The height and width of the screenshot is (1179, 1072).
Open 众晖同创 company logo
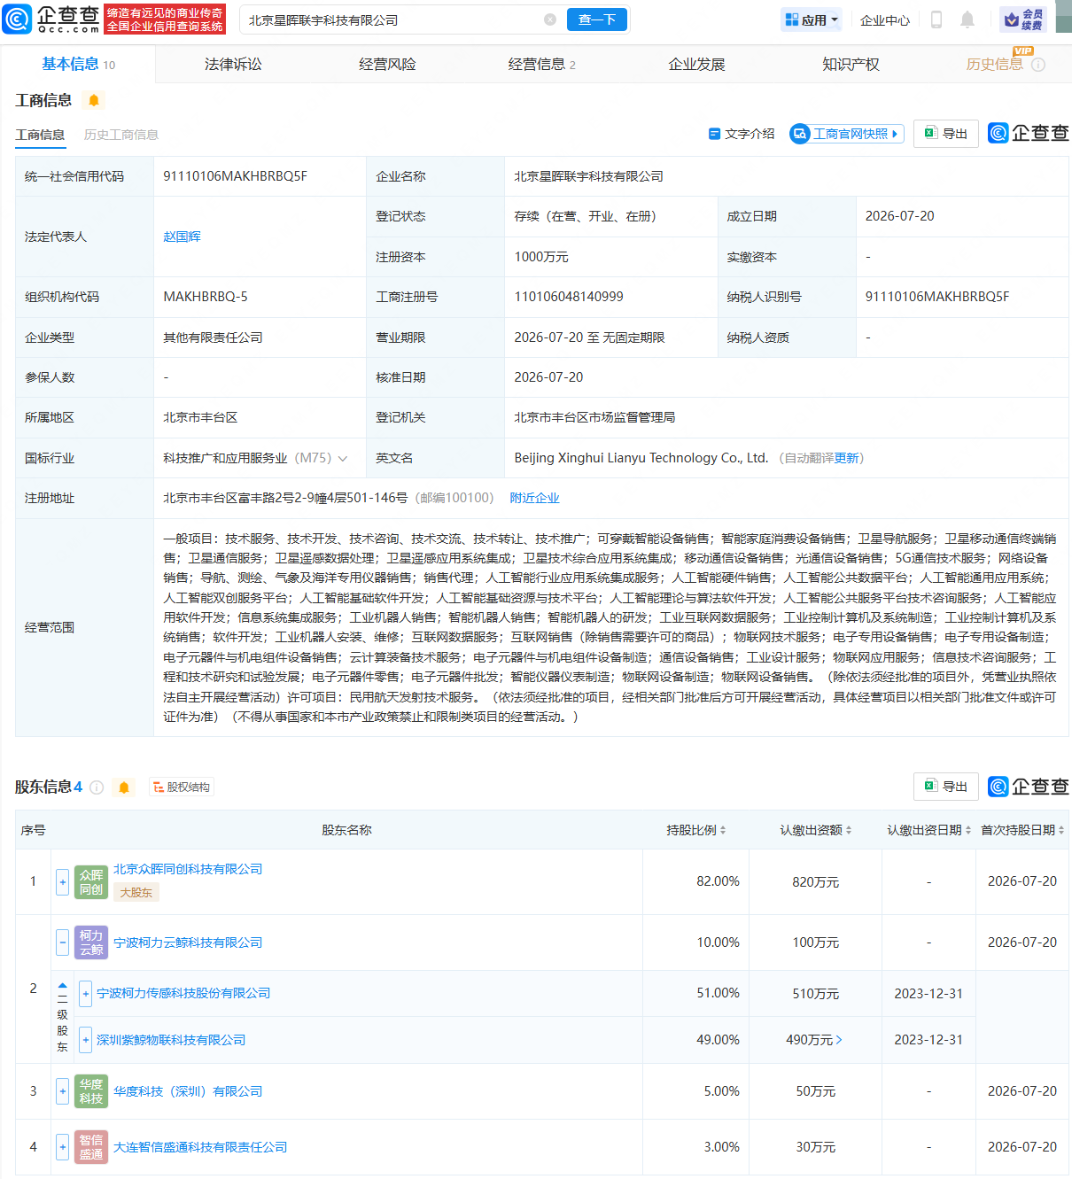click(91, 882)
